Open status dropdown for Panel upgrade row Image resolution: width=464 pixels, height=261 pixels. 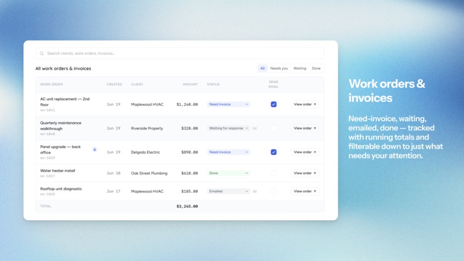(229, 152)
